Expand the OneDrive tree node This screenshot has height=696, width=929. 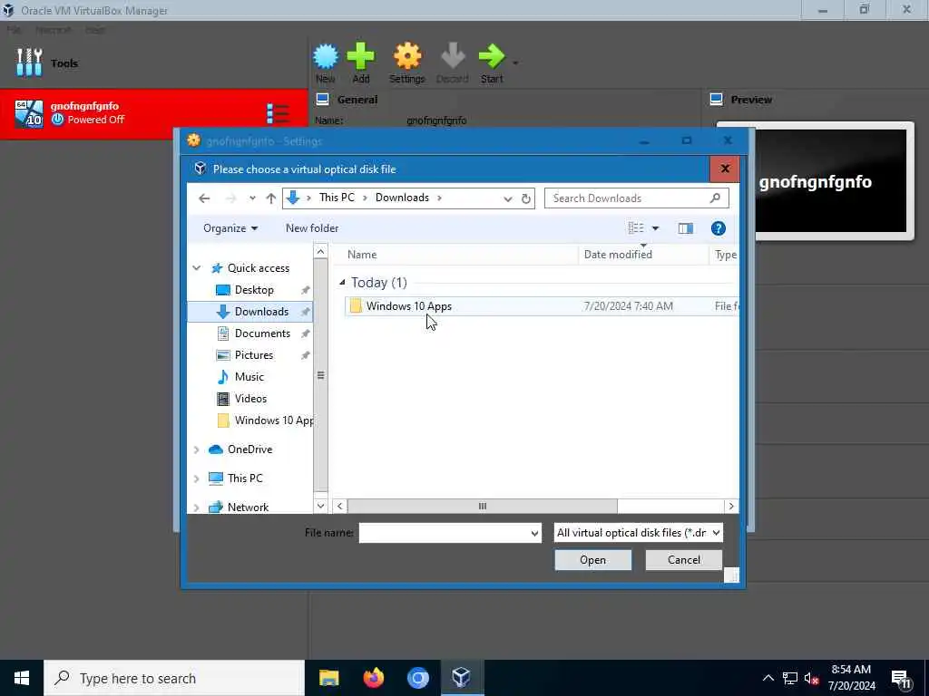point(197,449)
